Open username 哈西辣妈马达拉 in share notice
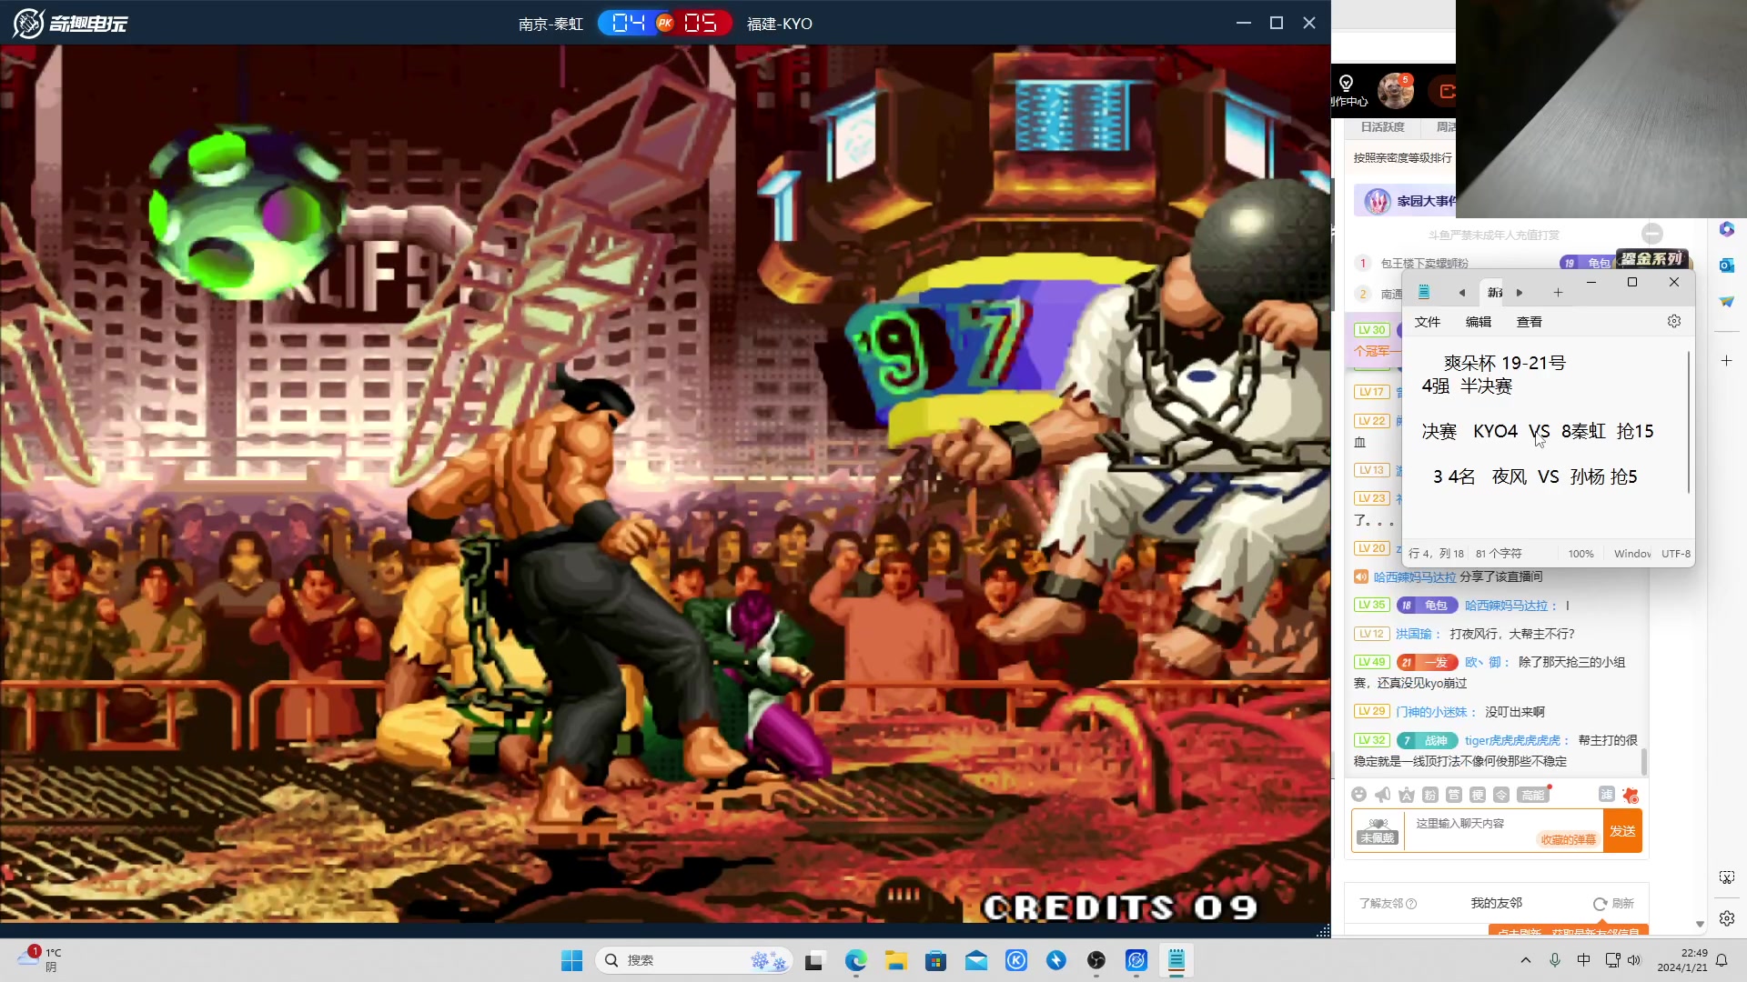The height and width of the screenshot is (982, 1747). tap(1415, 576)
